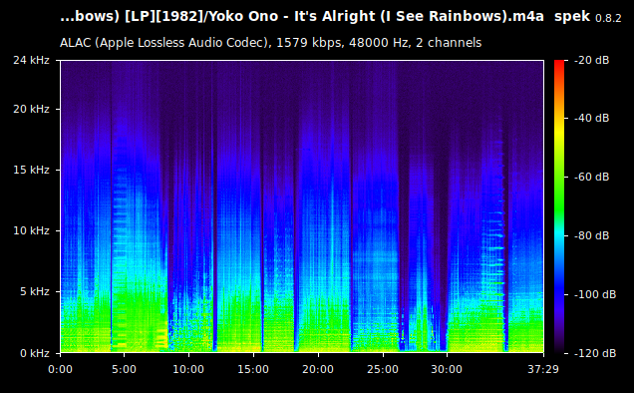Click the 5 kHz frequency label
Viewport: 634px width, 393px height.
[35, 291]
